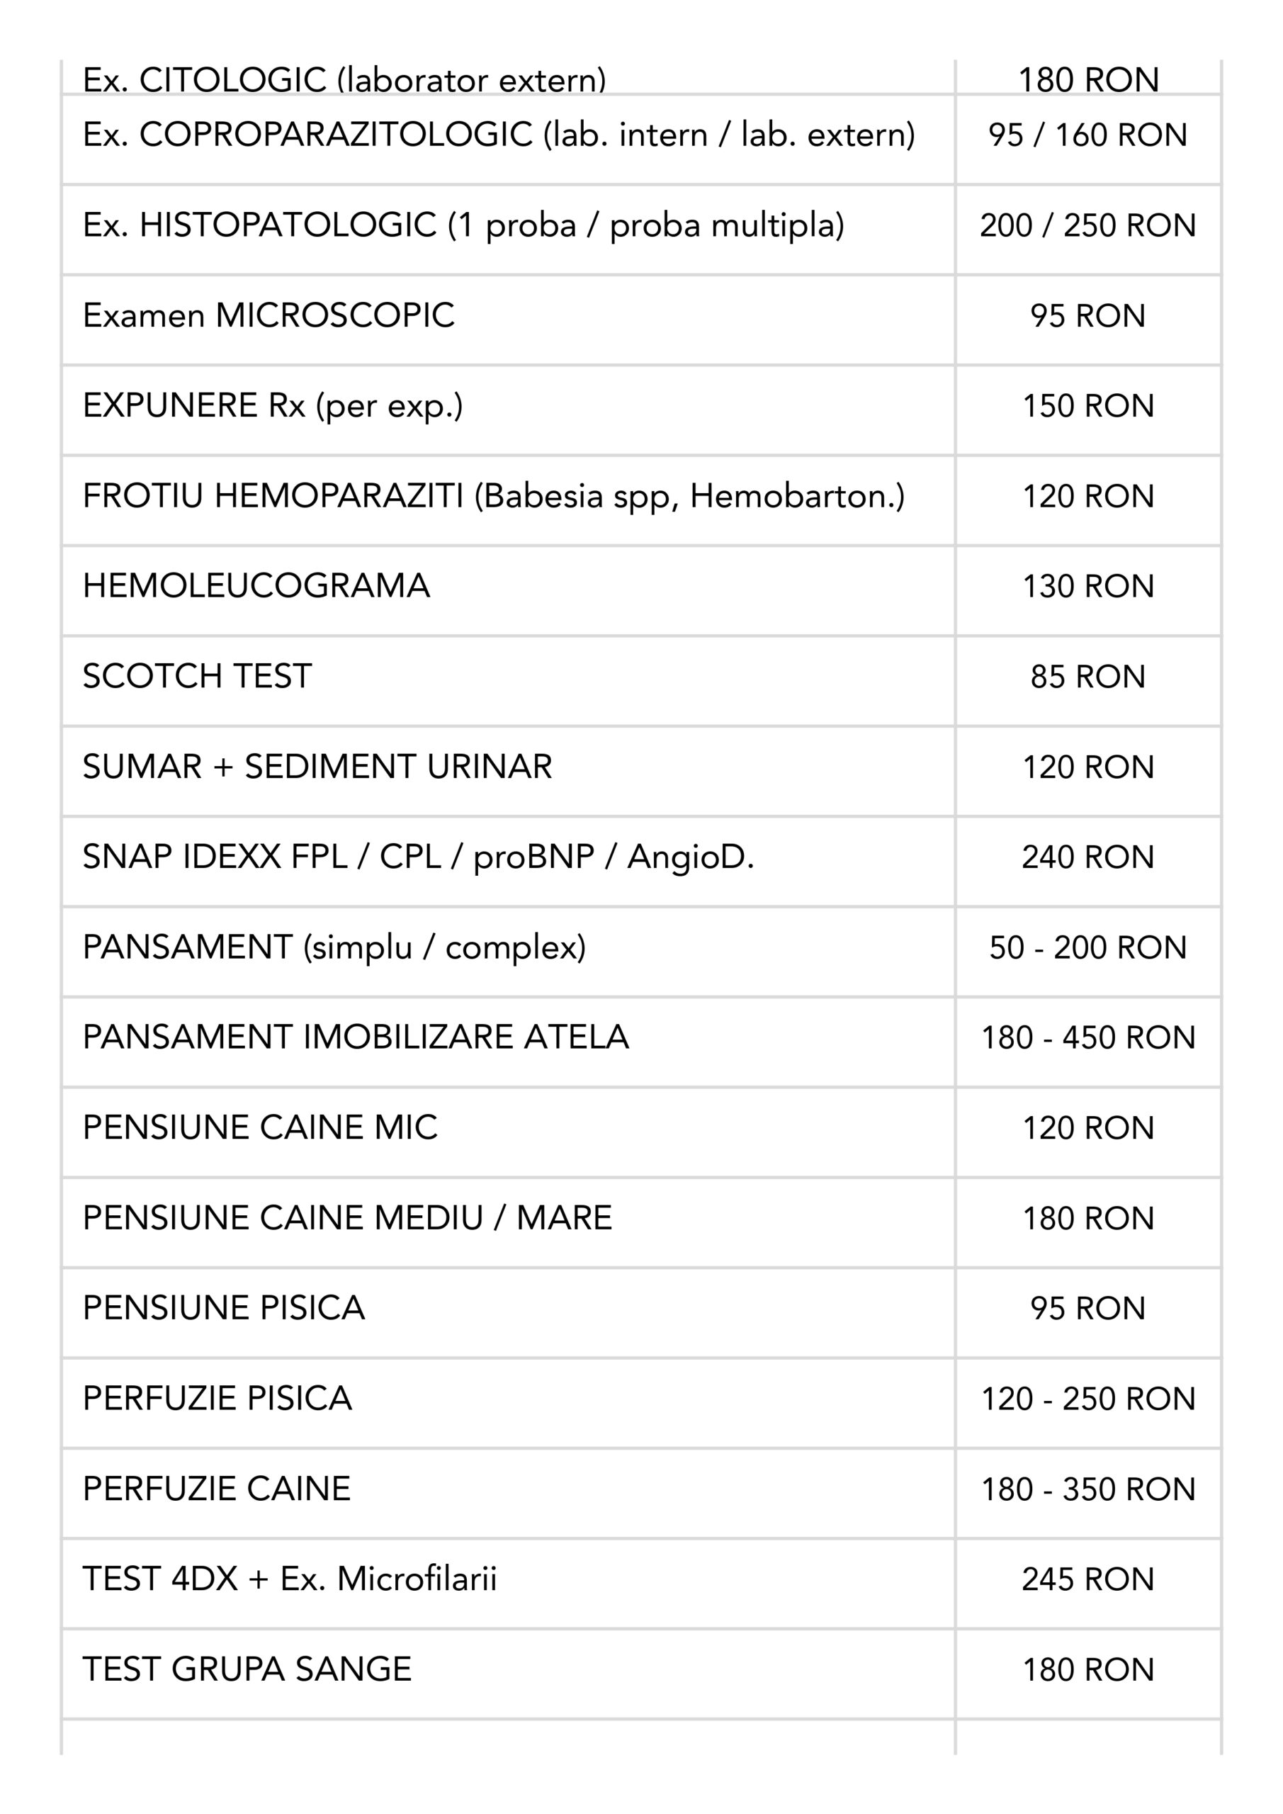This screenshot has width=1283, height=1814.
Task: Click the PENSIUNE CAINE MIC row
Action: pyautogui.click(x=260, y=1127)
